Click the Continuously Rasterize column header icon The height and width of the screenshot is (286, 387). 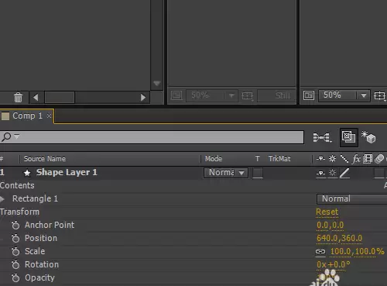point(332,159)
